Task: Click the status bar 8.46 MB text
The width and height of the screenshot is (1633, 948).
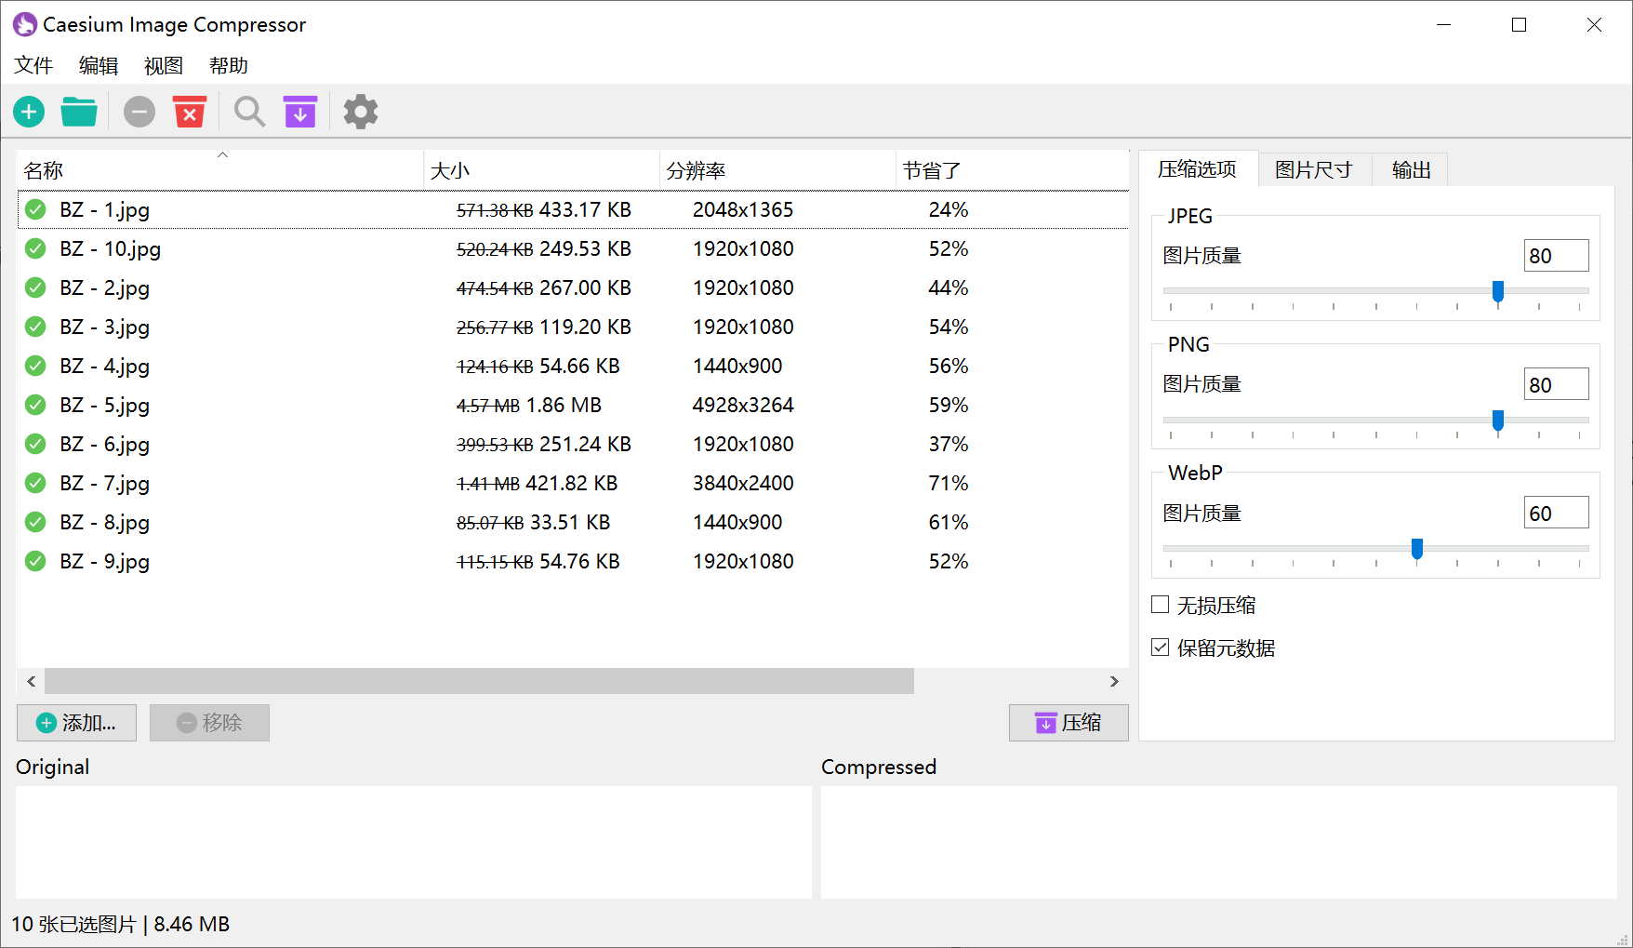Action: click(192, 925)
